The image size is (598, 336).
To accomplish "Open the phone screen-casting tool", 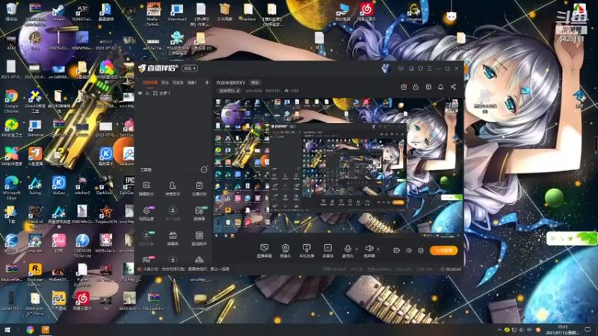I will [306, 251].
